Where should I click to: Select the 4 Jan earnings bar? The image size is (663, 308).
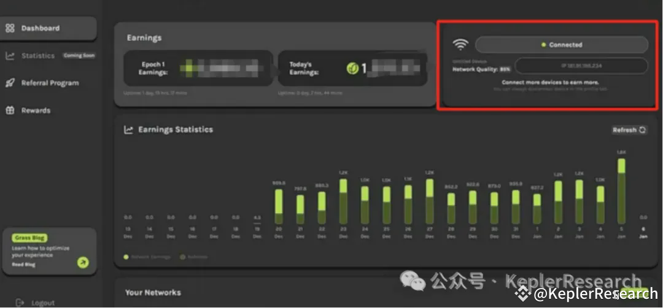click(x=600, y=205)
